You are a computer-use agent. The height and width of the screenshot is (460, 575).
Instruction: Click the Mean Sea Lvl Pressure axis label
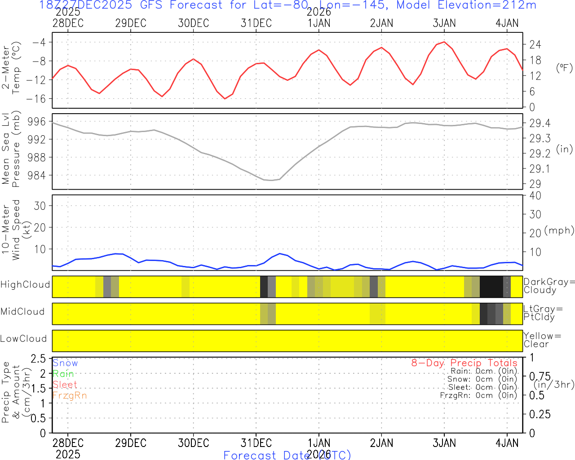[x=11, y=149]
